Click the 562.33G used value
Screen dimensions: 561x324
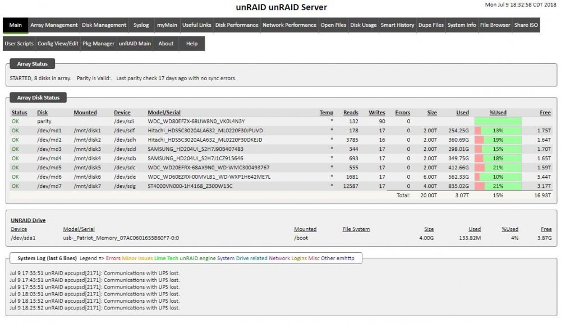[458, 177]
